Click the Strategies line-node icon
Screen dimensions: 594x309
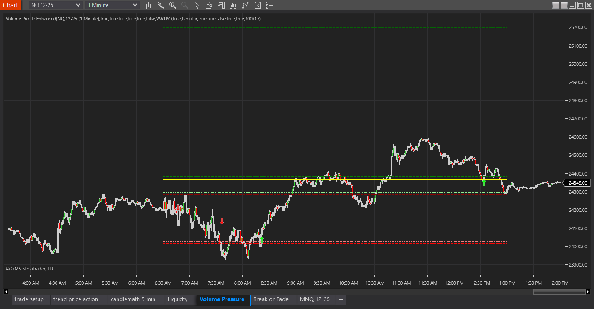pyautogui.click(x=245, y=5)
